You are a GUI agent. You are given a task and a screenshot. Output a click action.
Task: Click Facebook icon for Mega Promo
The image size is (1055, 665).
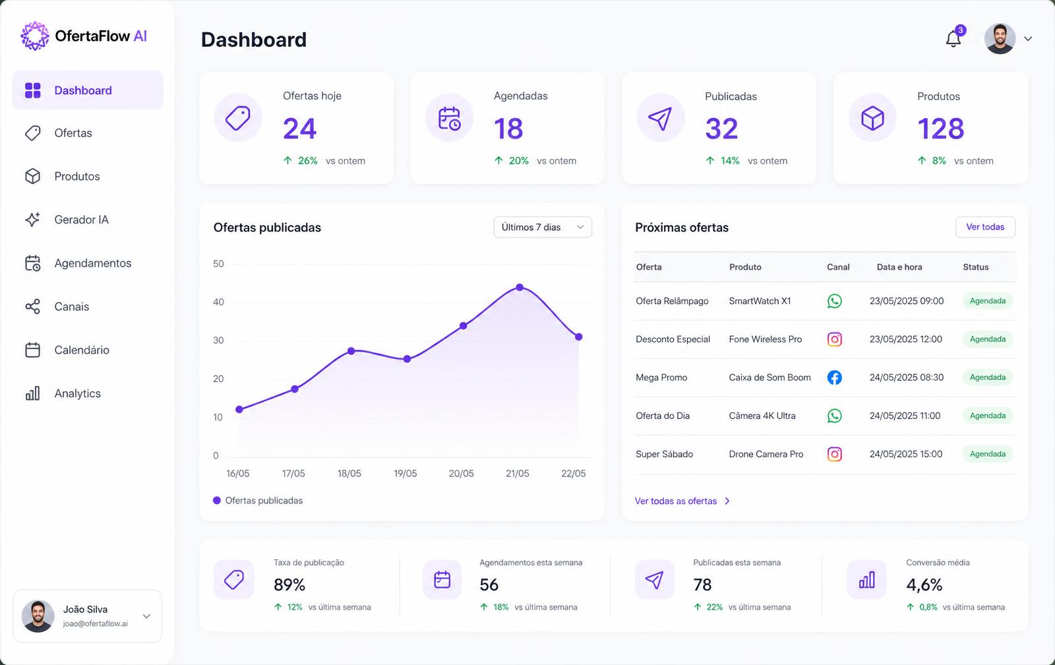click(835, 377)
